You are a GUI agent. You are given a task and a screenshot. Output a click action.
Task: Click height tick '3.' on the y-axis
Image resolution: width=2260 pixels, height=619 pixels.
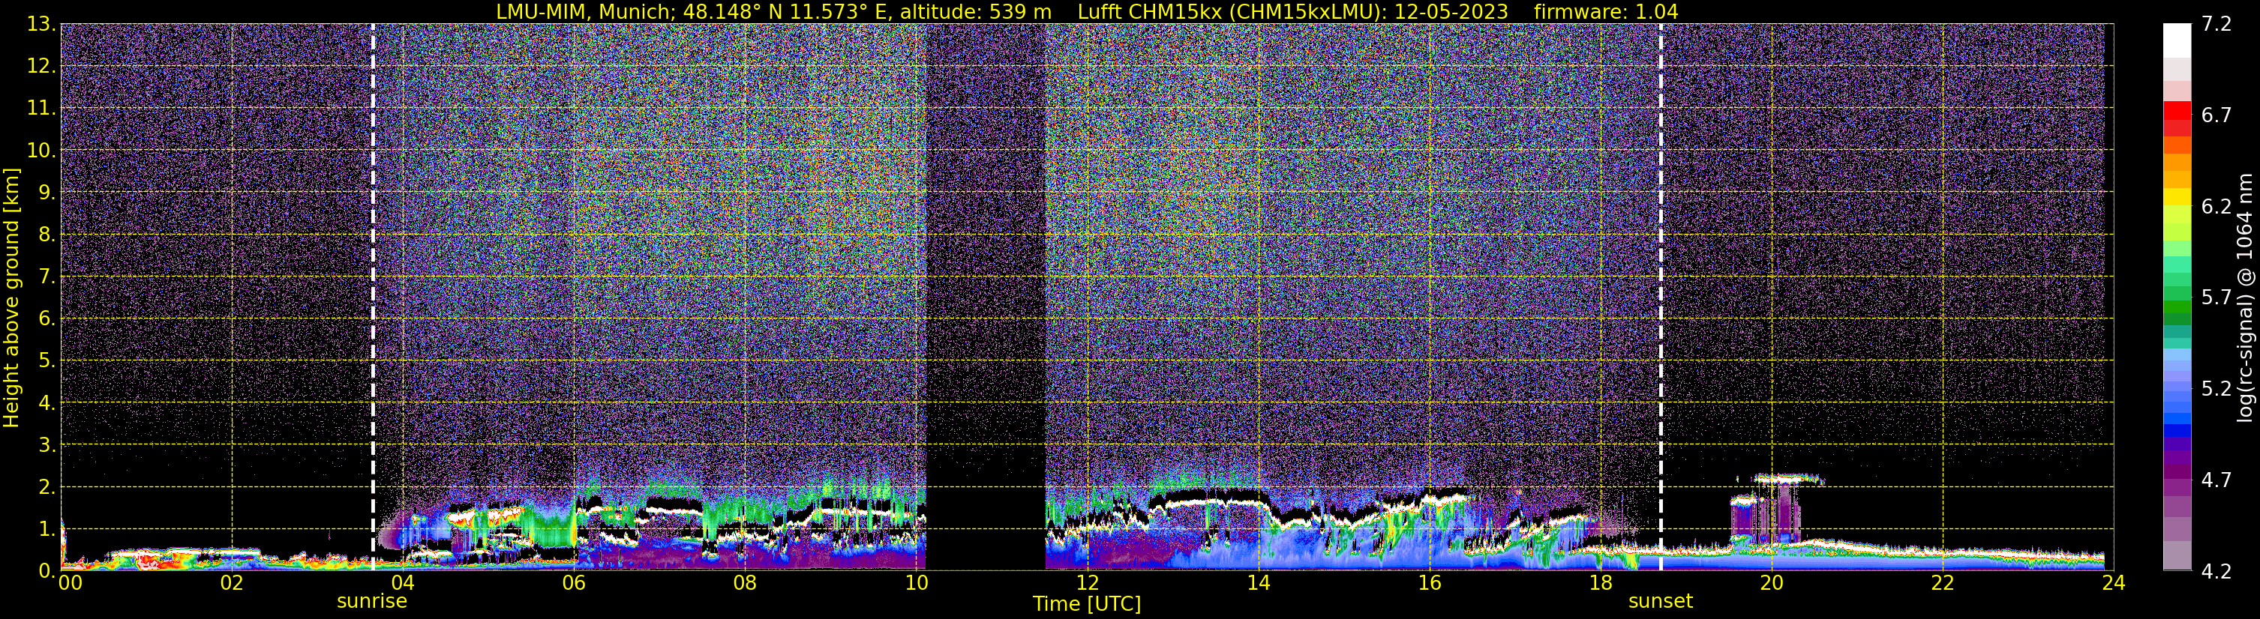click(47, 444)
